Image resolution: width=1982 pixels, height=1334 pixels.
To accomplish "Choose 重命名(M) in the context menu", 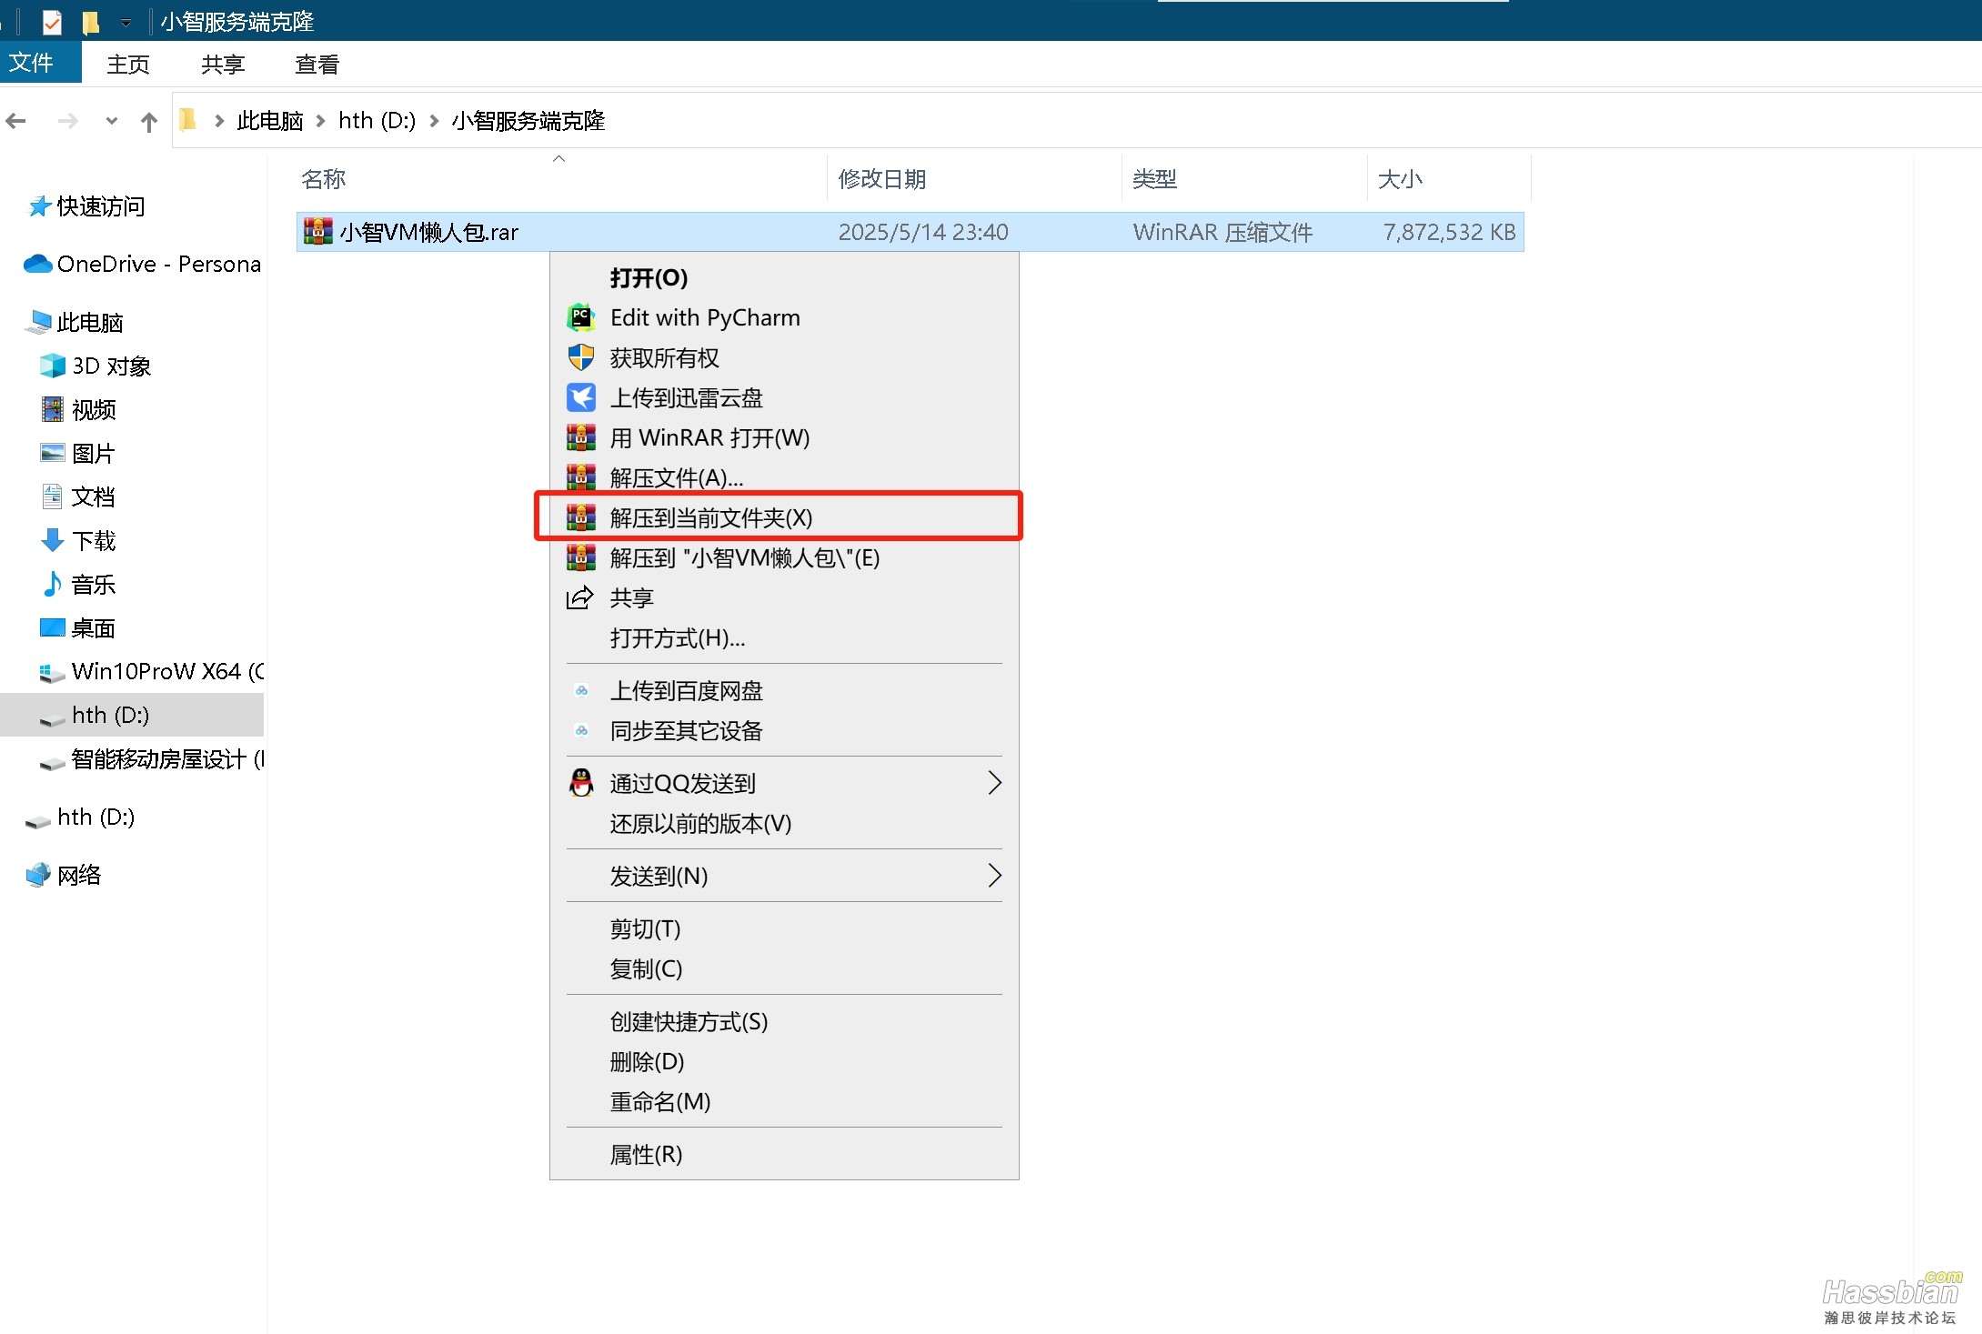I will point(784,1101).
